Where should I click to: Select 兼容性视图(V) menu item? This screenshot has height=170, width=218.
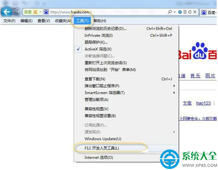[126, 109]
